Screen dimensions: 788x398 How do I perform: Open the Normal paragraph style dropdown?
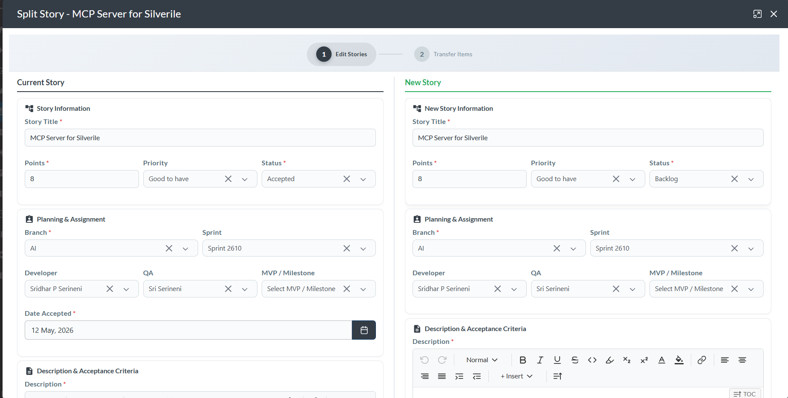click(482, 360)
